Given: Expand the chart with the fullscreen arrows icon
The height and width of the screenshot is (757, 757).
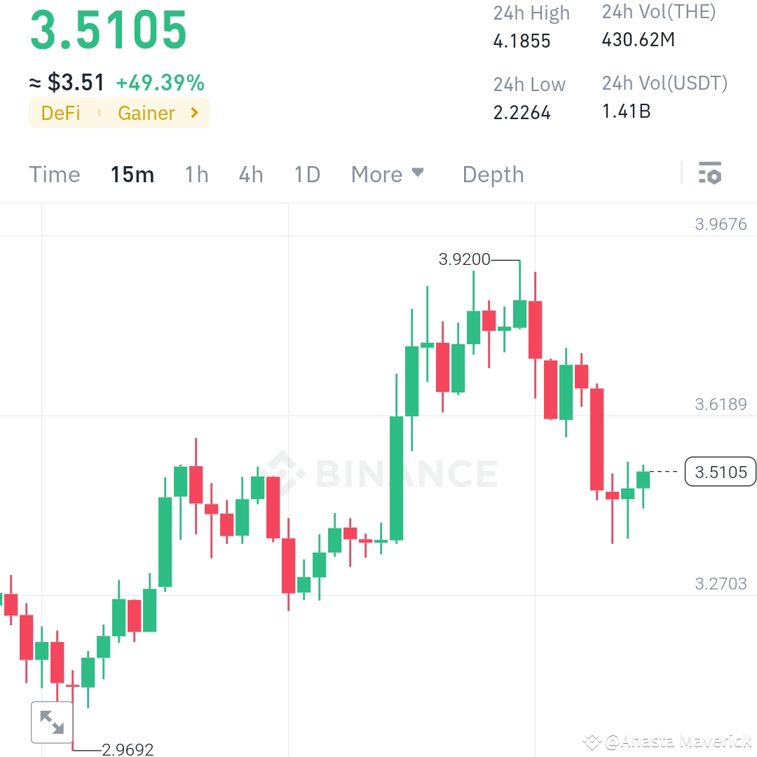Looking at the screenshot, I should (51, 722).
